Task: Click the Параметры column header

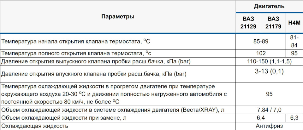Action: coord(118,17)
